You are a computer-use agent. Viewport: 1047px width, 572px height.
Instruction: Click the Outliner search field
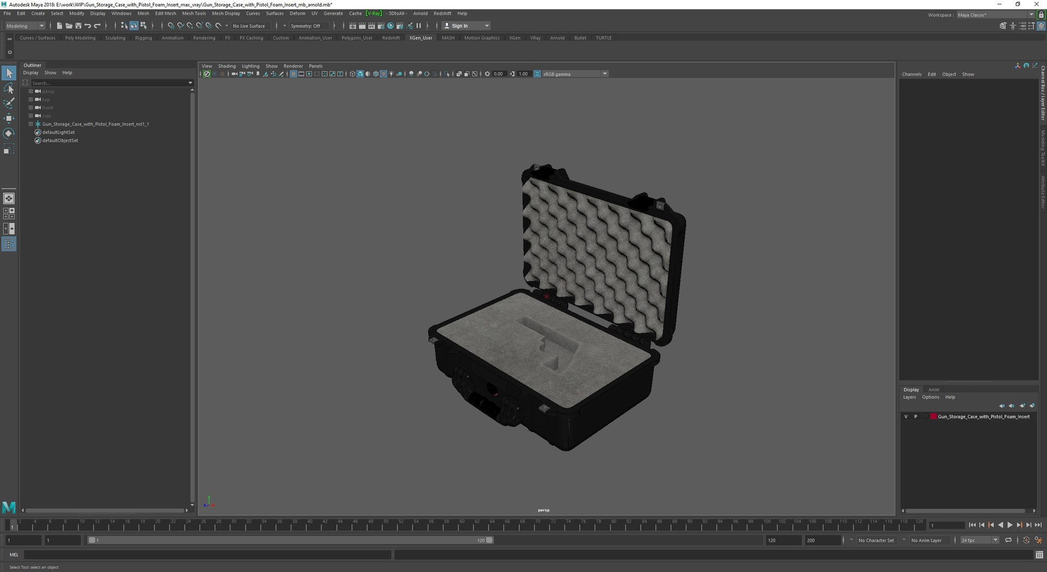(x=111, y=83)
